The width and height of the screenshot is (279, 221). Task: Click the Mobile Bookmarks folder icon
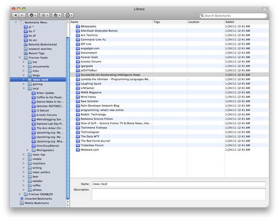tap(22, 203)
